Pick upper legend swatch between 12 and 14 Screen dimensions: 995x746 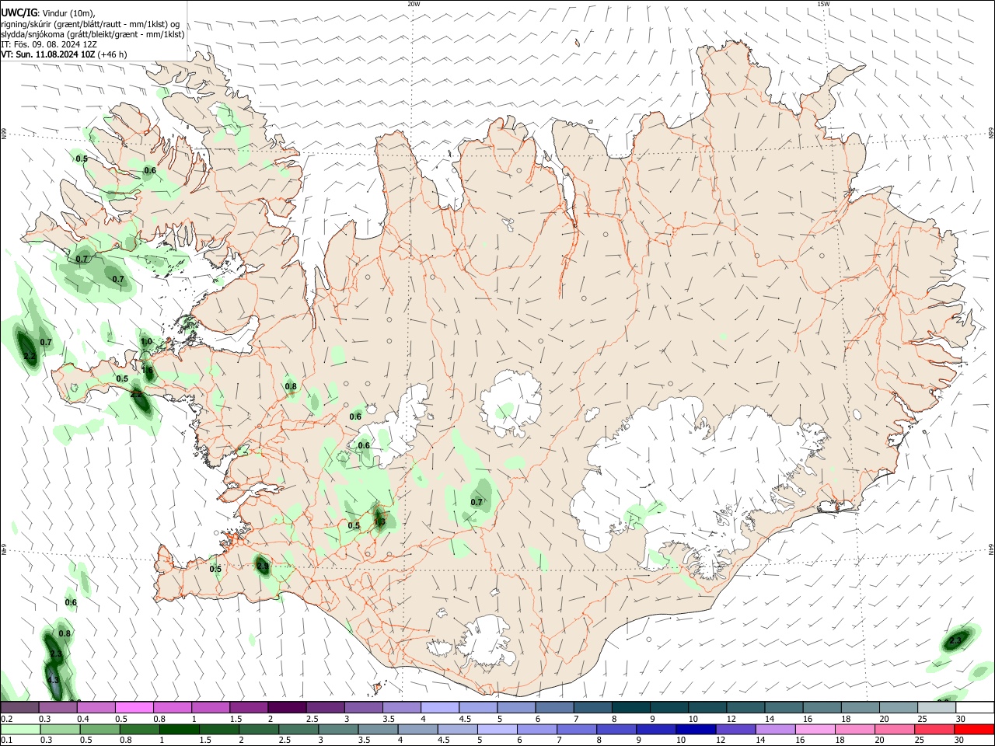coord(746,707)
